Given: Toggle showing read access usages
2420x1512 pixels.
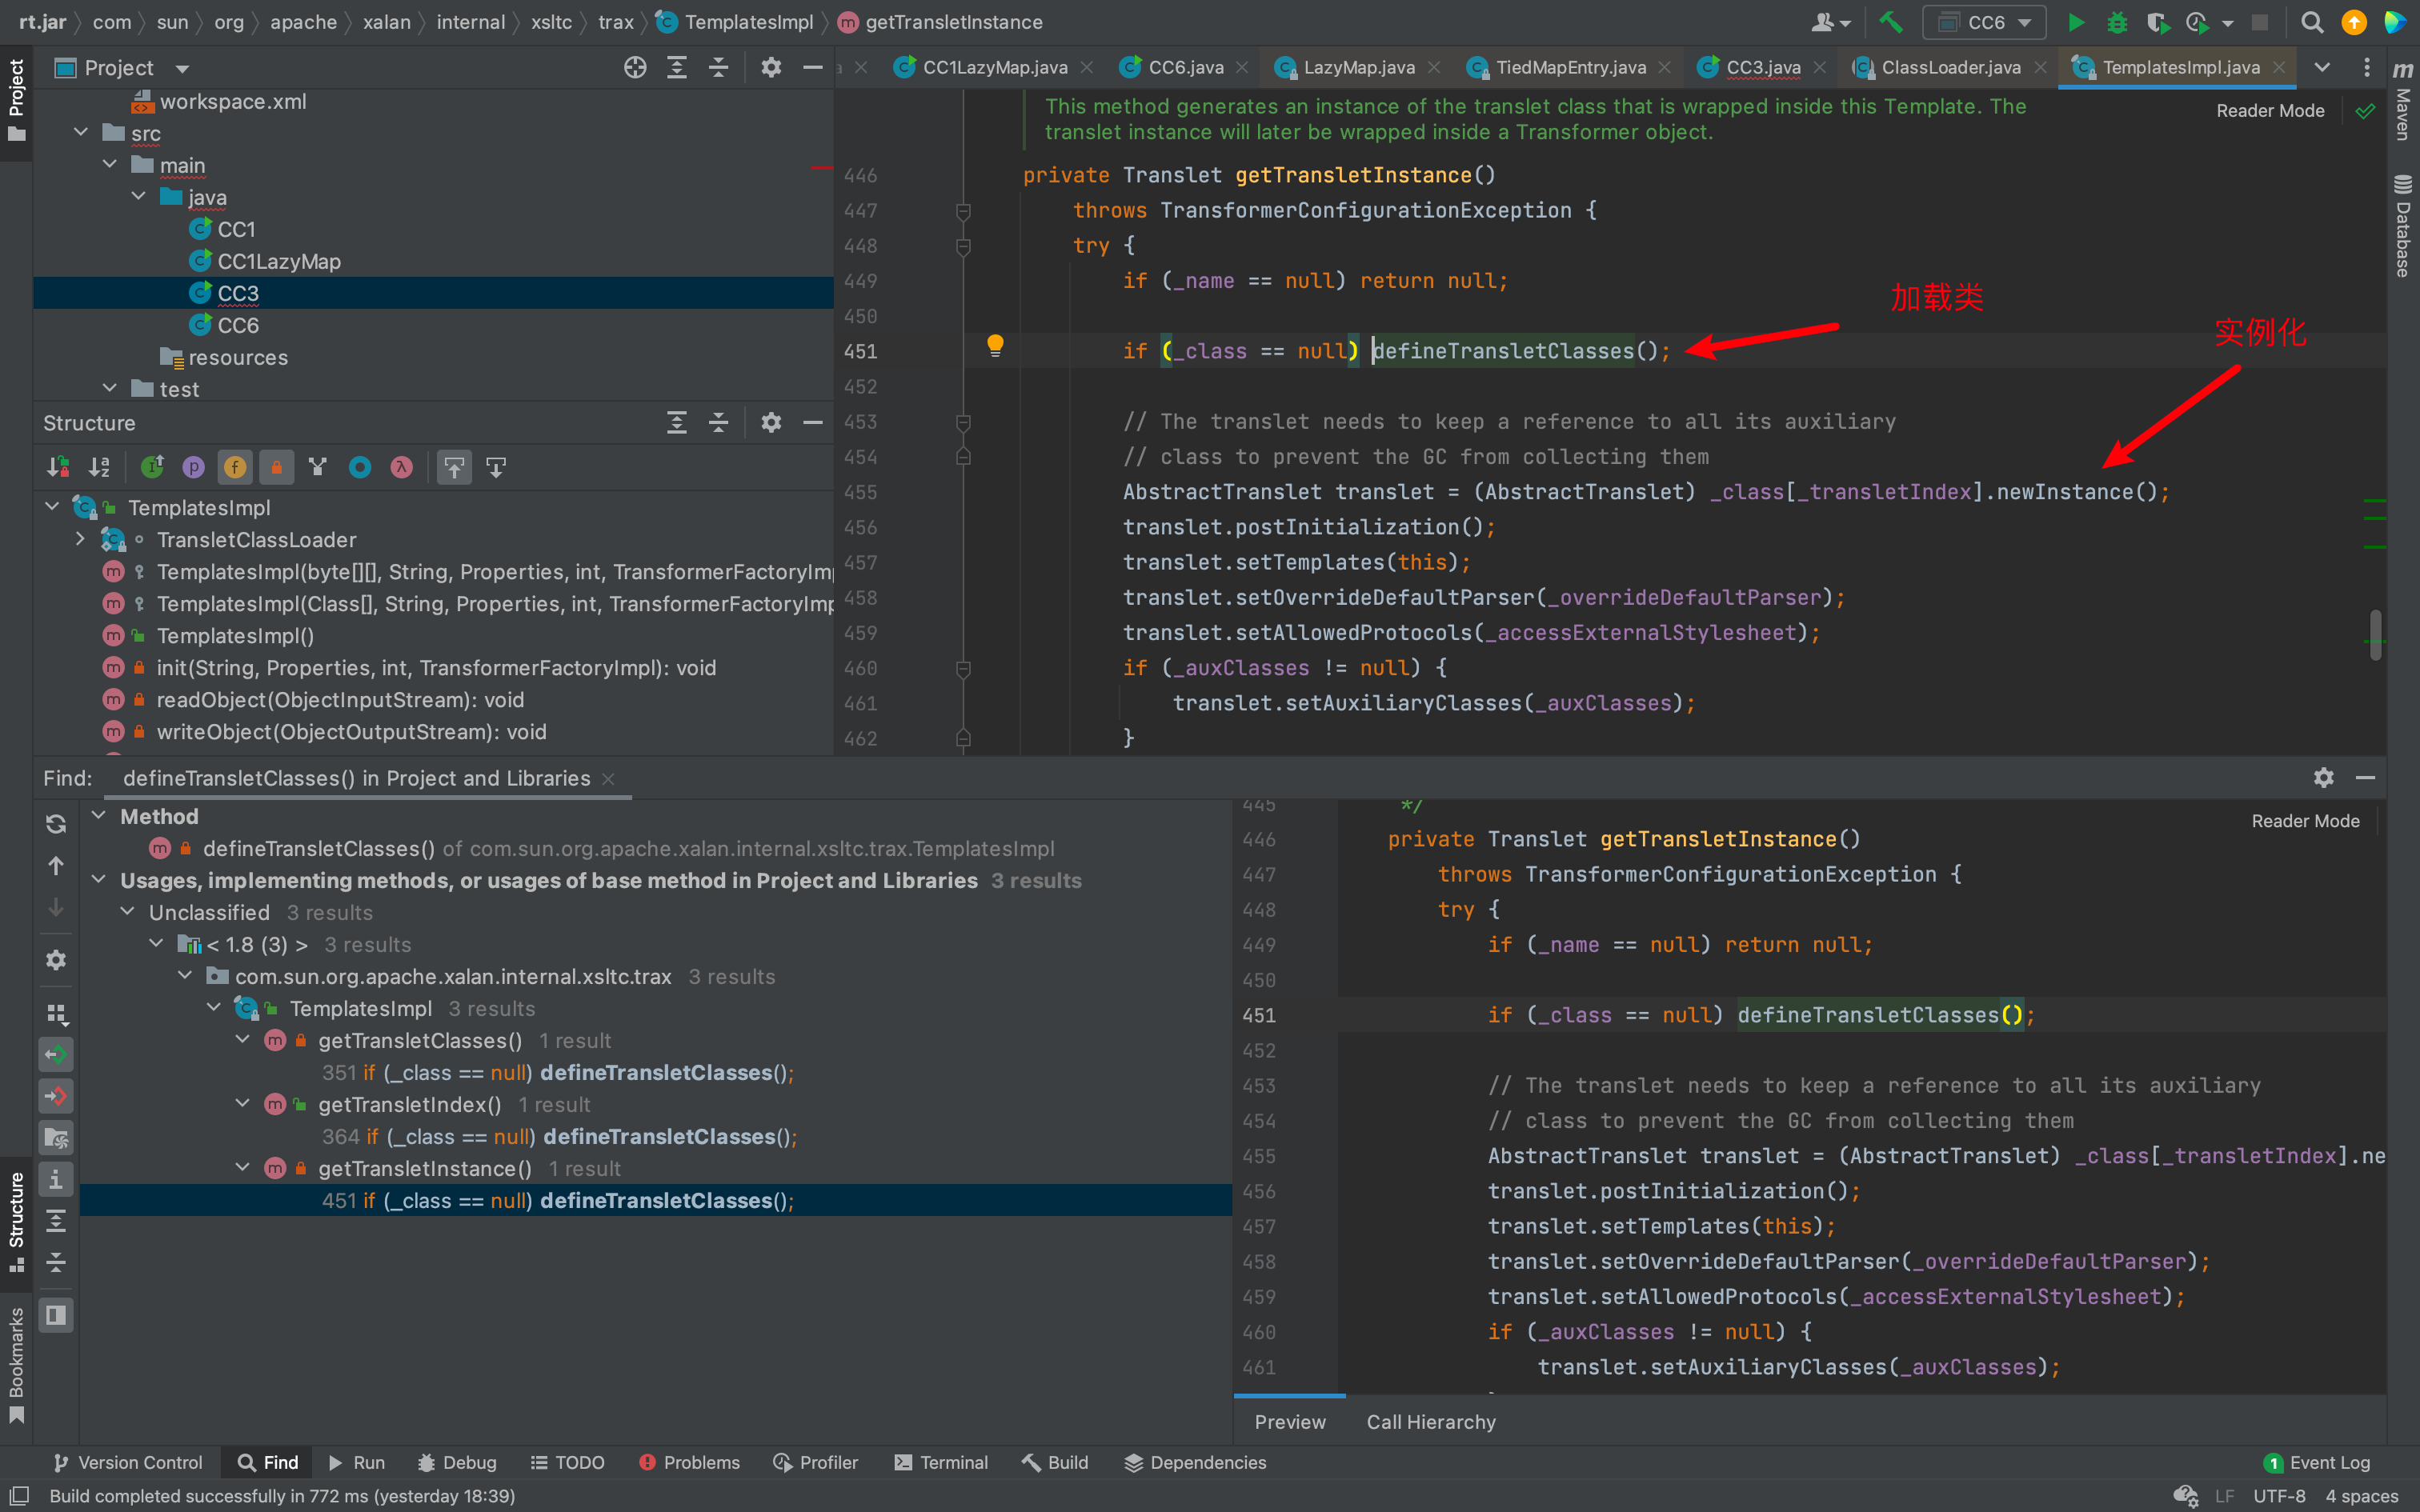Looking at the screenshot, I should [56, 1054].
